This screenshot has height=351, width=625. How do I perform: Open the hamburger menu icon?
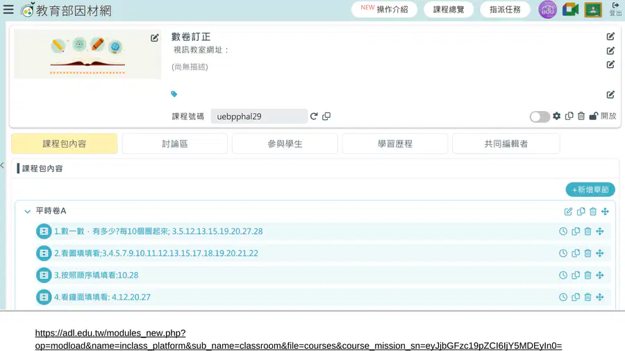pyautogui.click(x=8, y=10)
